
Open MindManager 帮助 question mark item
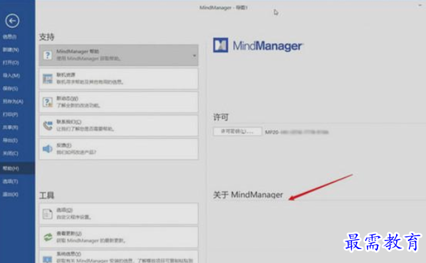(x=119, y=55)
